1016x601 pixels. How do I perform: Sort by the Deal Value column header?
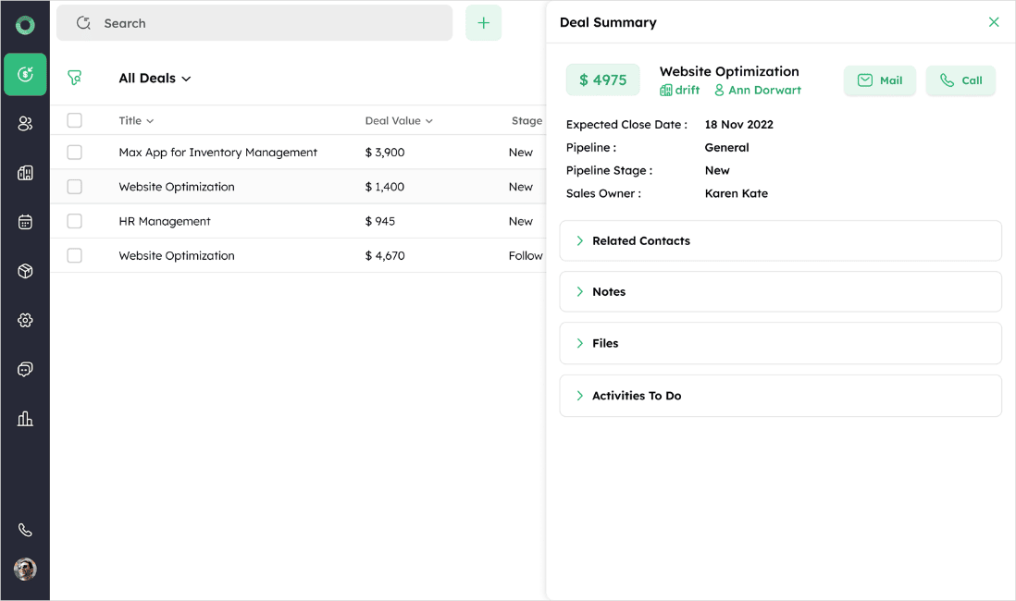click(x=399, y=121)
